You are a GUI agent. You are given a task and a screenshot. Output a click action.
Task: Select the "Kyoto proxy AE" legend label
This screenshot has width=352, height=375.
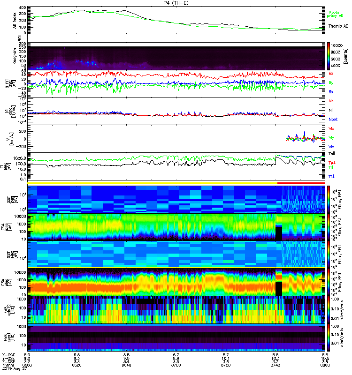(x=335, y=14)
